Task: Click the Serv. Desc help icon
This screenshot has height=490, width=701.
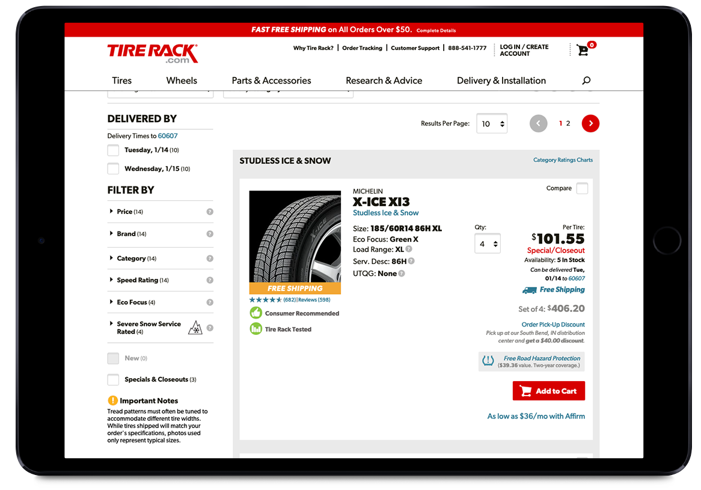Action: pos(411,261)
